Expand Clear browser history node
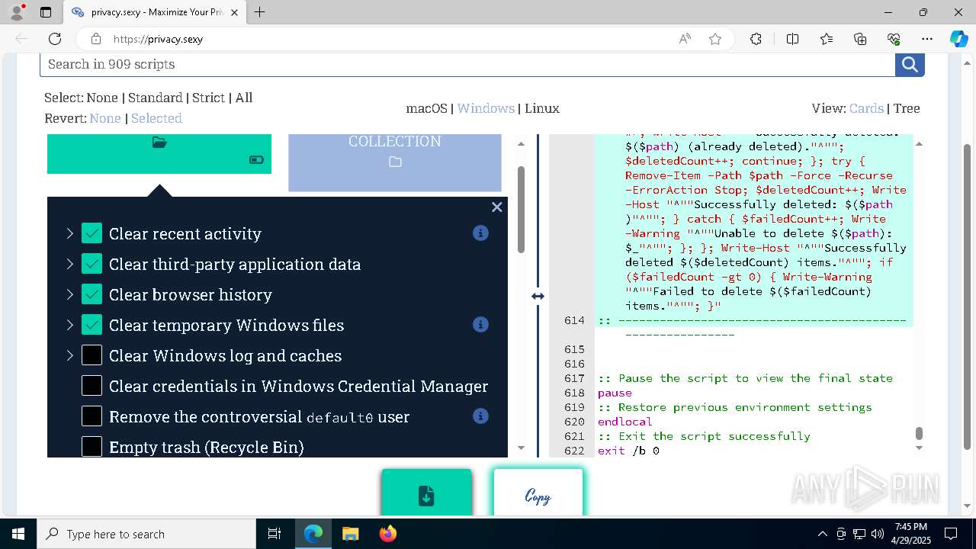This screenshot has width=976, height=549. (69, 294)
